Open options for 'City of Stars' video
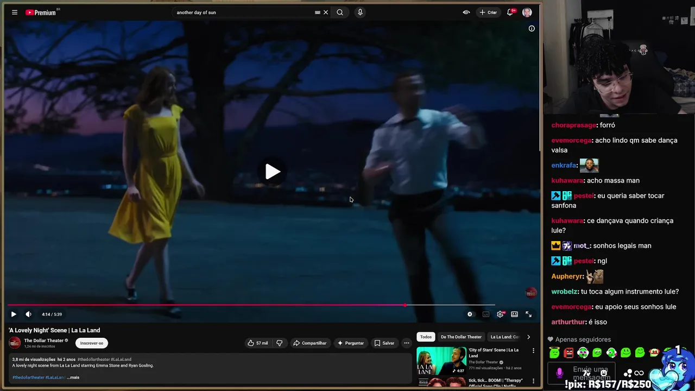 [x=533, y=351]
